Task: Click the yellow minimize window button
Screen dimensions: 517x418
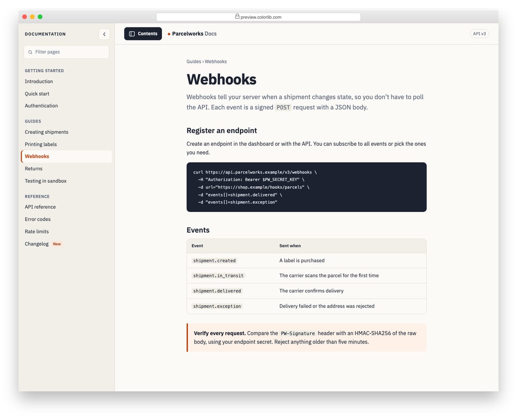Action: click(x=32, y=17)
